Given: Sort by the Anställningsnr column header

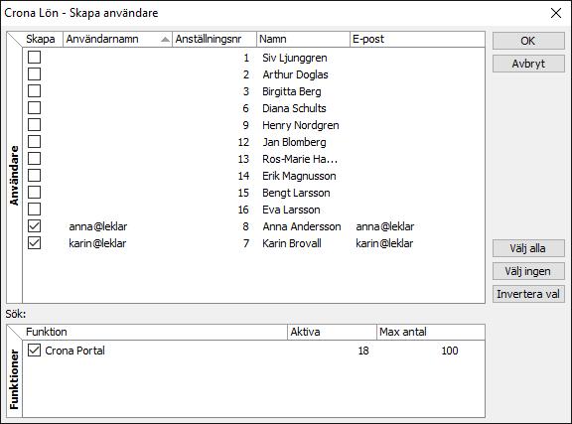Looking at the screenshot, I should pyautogui.click(x=214, y=39).
